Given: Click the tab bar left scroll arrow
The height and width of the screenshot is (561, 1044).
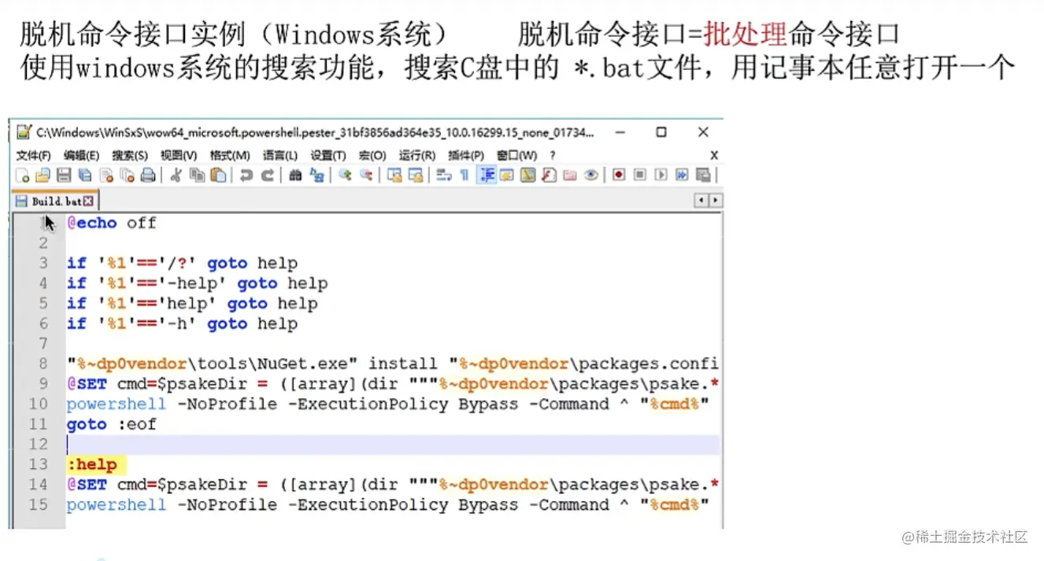Looking at the screenshot, I should 702,201.
